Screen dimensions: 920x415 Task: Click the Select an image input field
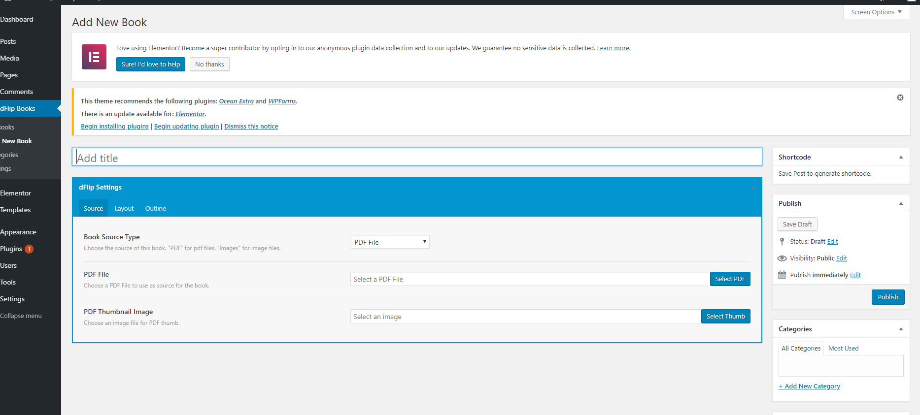[x=526, y=317]
